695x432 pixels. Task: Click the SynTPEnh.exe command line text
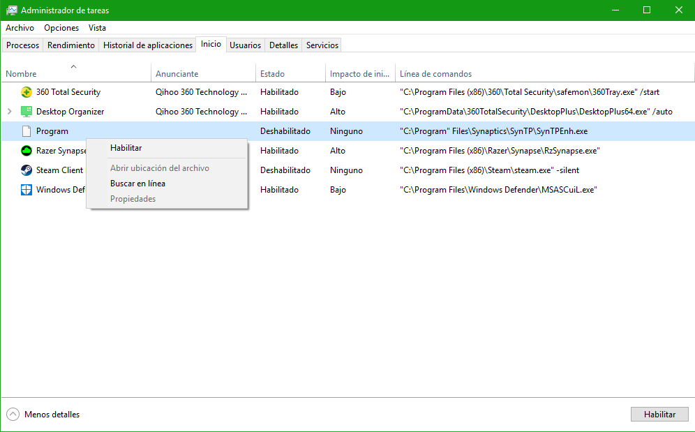click(494, 131)
